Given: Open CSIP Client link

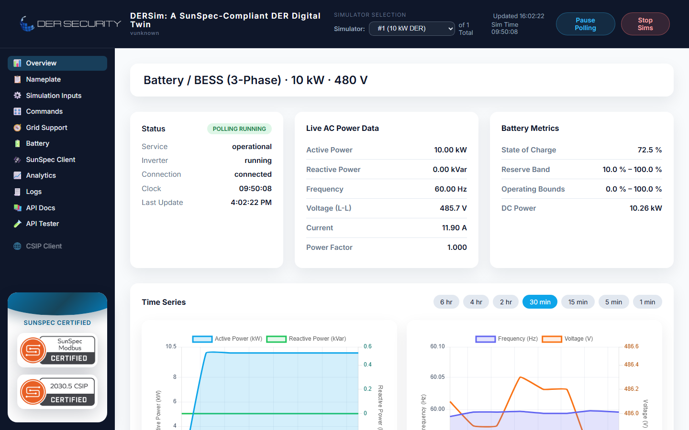Looking at the screenshot, I should 57,246.
